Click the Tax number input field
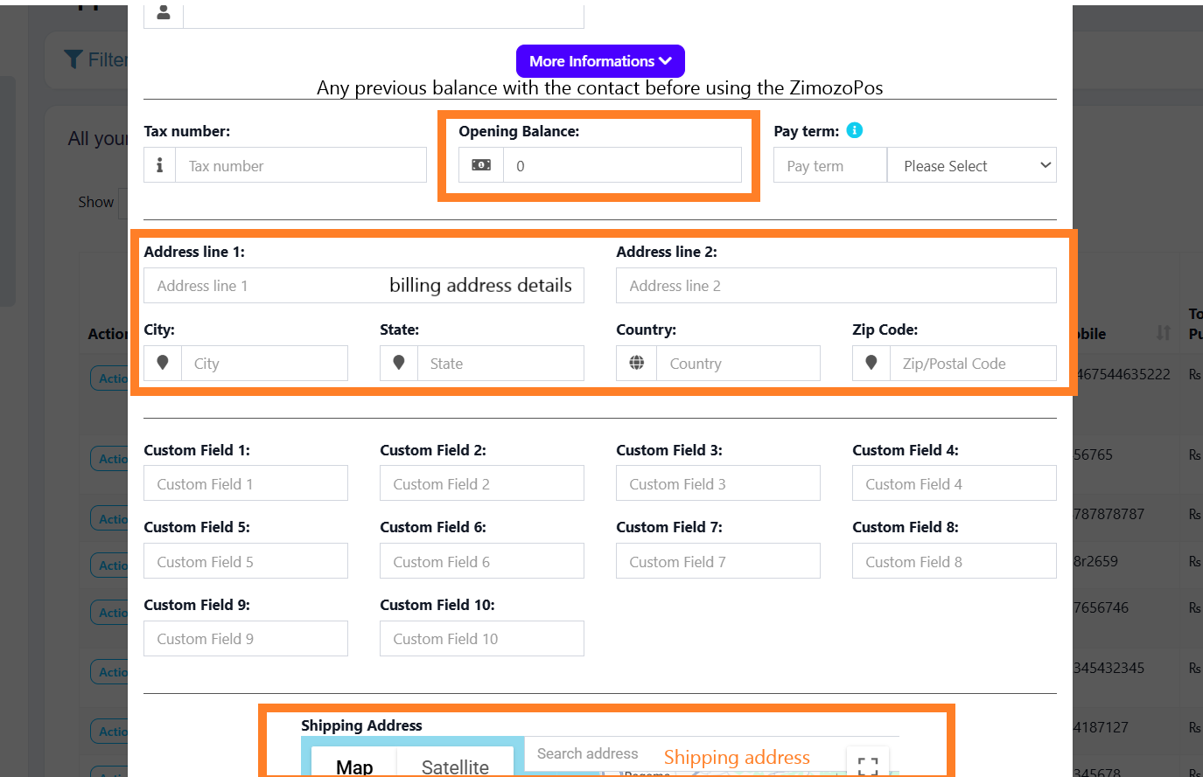This screenshot has height=777, width=1203. point(301,165)
